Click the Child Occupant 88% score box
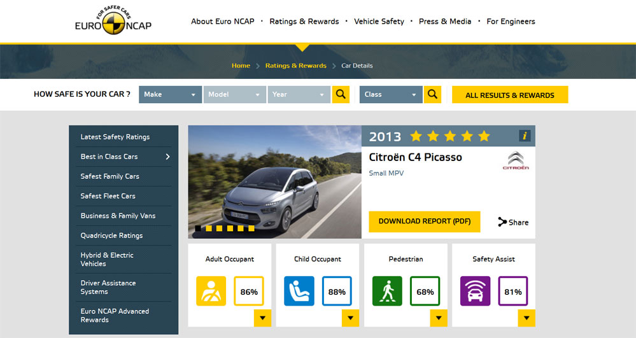Screen dimensions: 636x338 [337, 291]
